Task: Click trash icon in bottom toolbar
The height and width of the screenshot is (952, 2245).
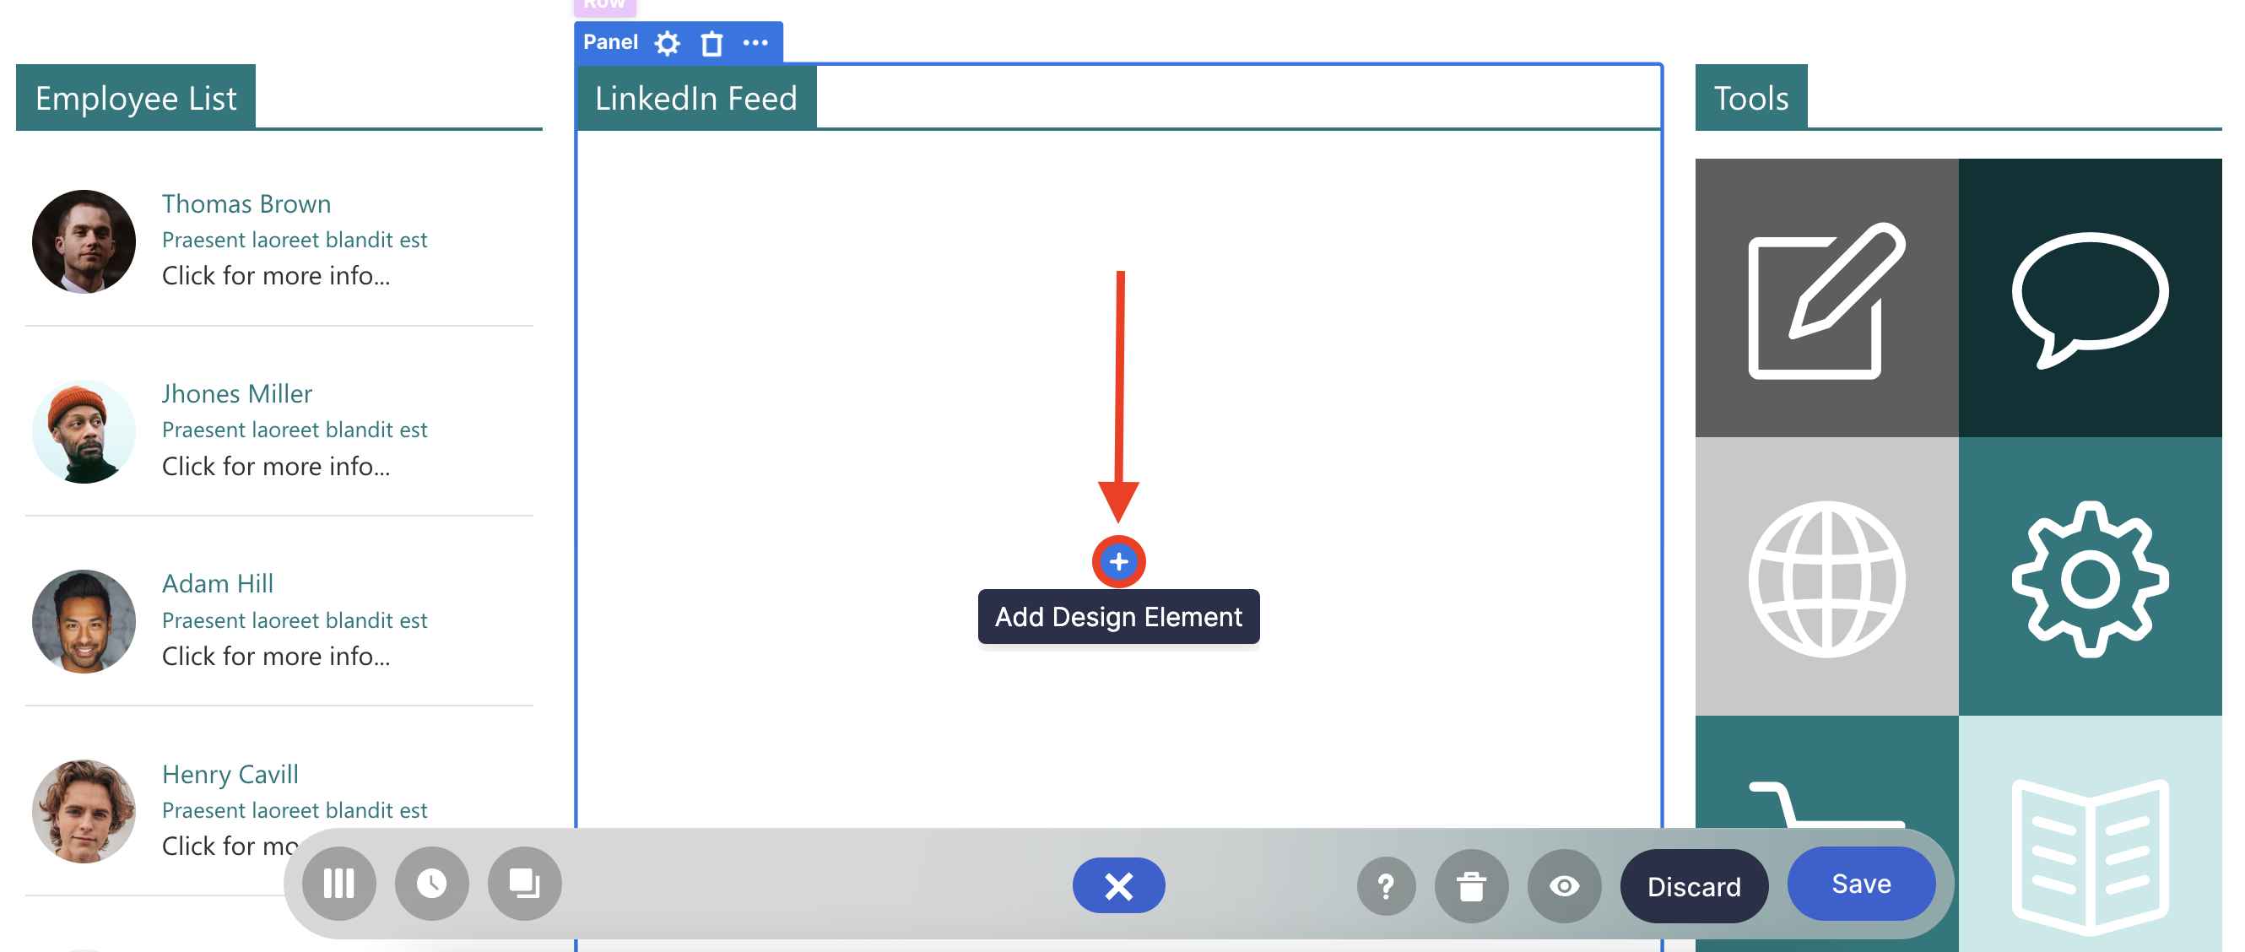Action: click(x=1471, y=887)
